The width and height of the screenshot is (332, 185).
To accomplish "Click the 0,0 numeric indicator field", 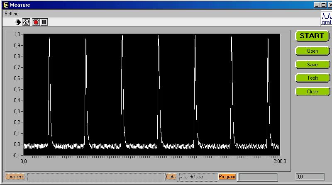I will (310, 177).
